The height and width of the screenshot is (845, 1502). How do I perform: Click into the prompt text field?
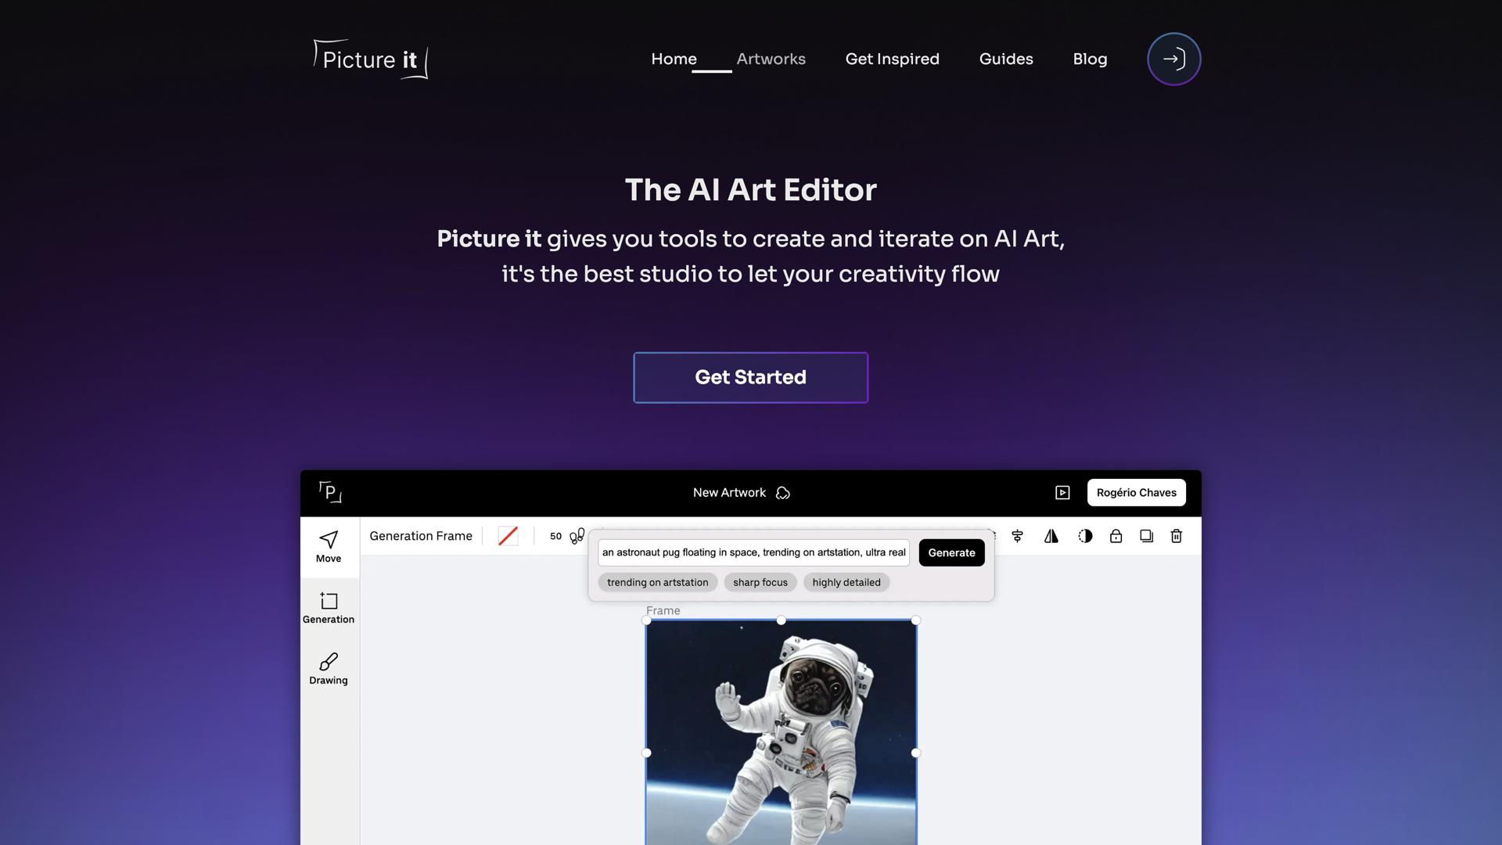coord(753,552)
